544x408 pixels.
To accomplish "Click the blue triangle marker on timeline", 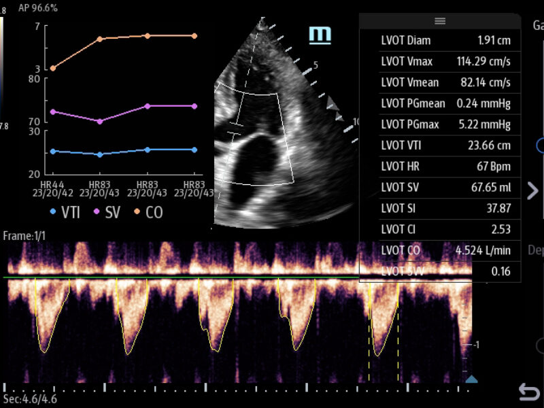I will click(471, 379).
